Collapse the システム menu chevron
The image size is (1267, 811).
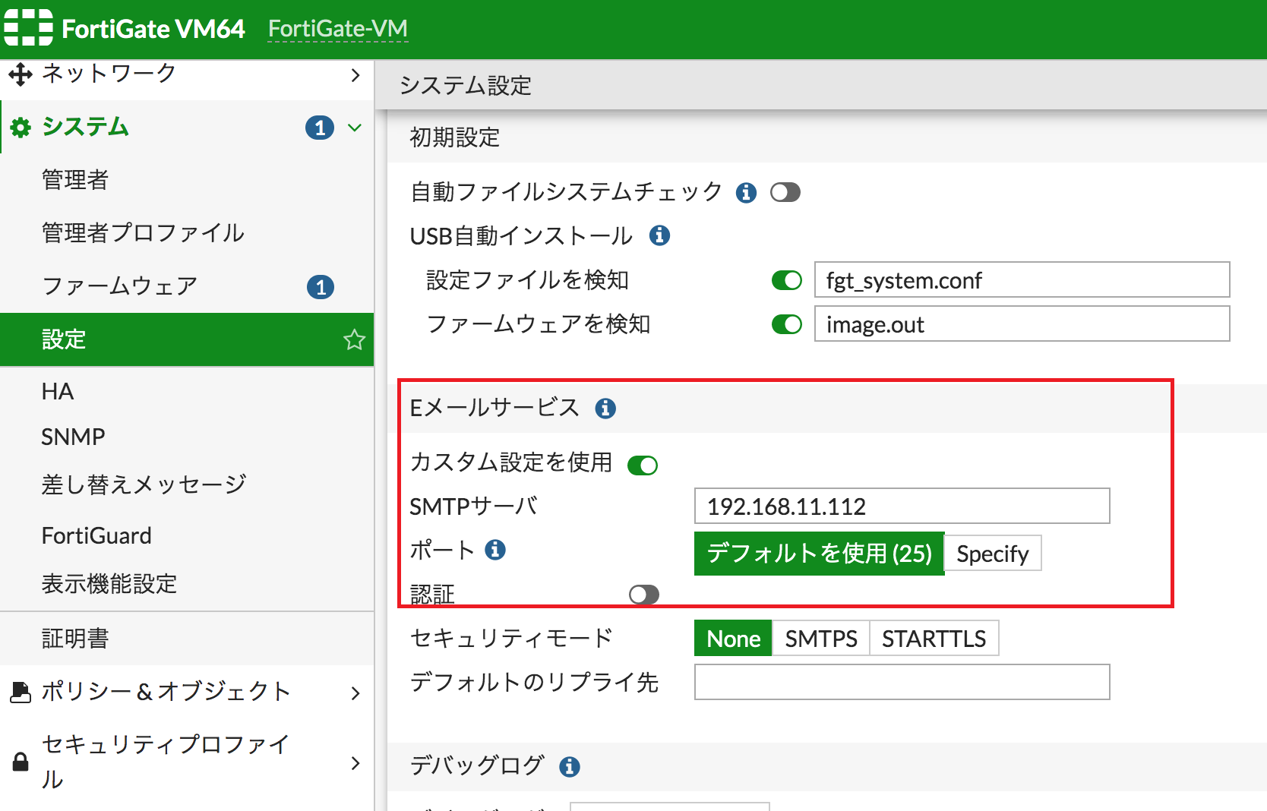tap(355, 128)
